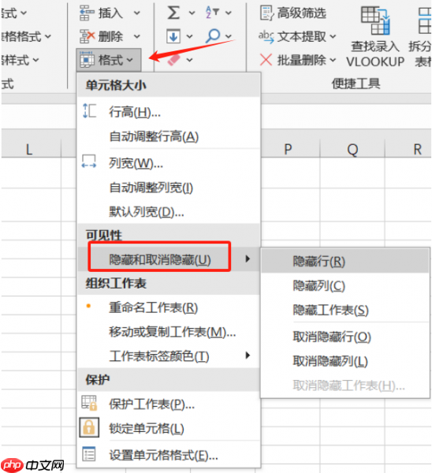
Task: Select column P header
Action: pos(289,149)
